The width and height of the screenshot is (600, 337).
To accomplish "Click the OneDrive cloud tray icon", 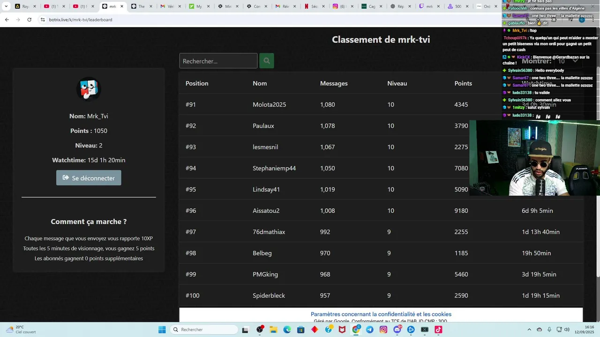I will 539,330.
